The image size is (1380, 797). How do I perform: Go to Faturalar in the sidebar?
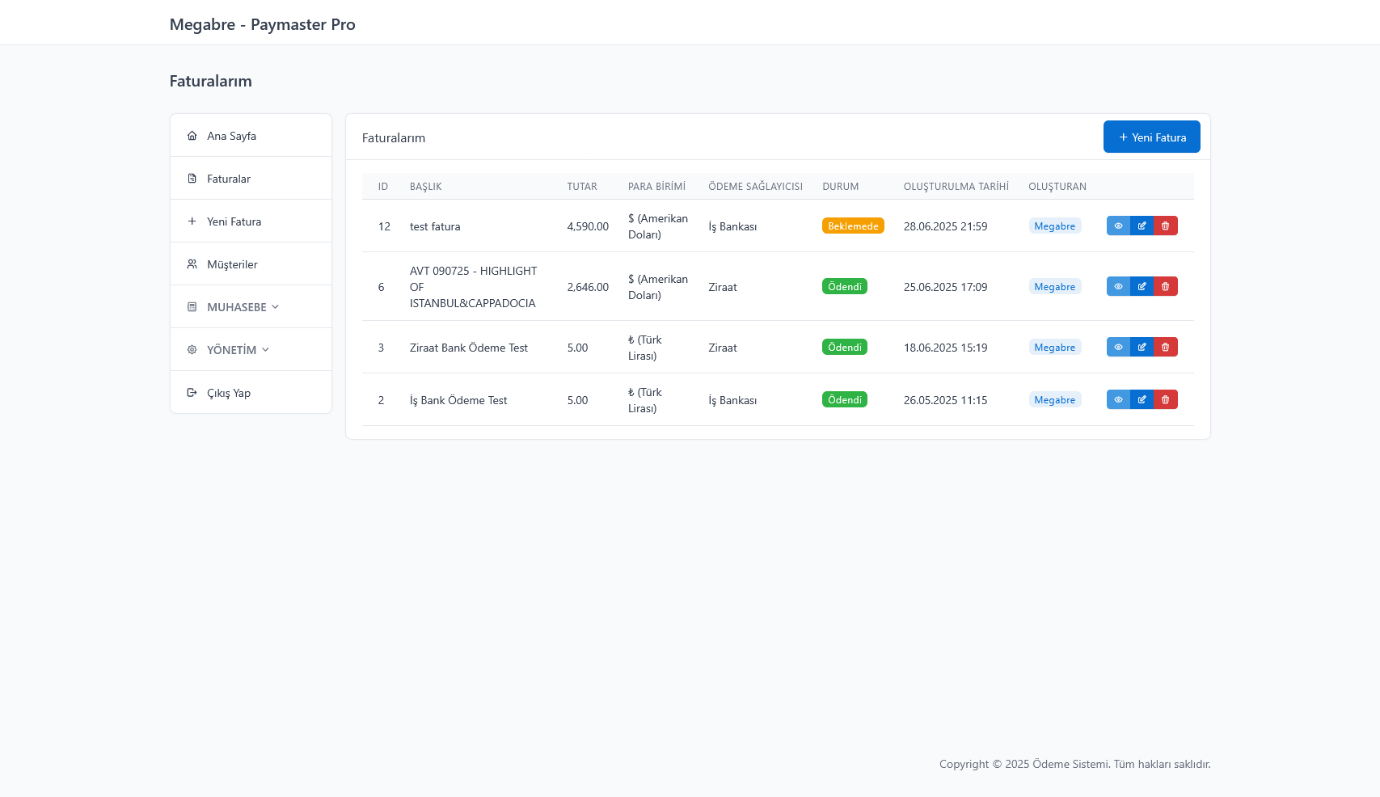click(228, 179)
